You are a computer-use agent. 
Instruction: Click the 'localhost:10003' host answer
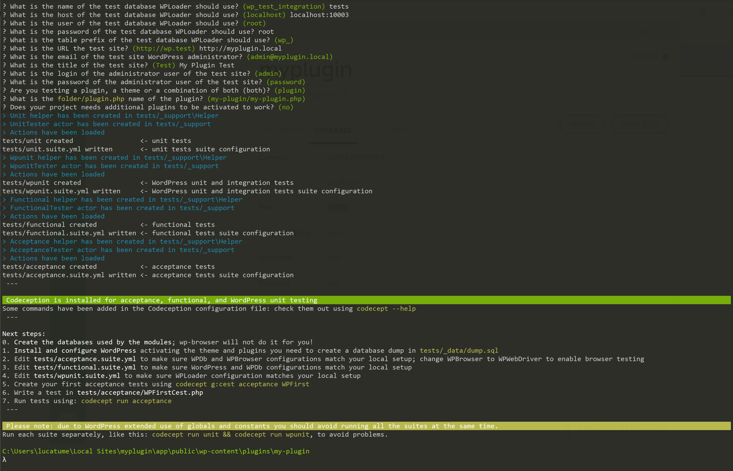[x=319, y=15]
